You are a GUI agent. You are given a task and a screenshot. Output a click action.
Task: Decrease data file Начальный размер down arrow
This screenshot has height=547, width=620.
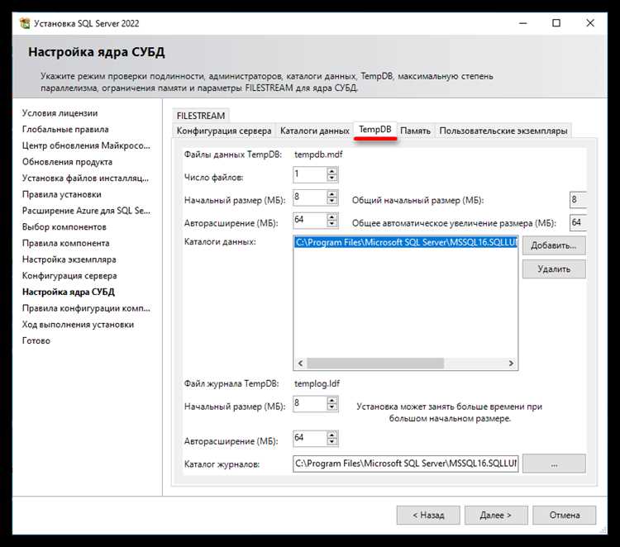click(332, 201)
